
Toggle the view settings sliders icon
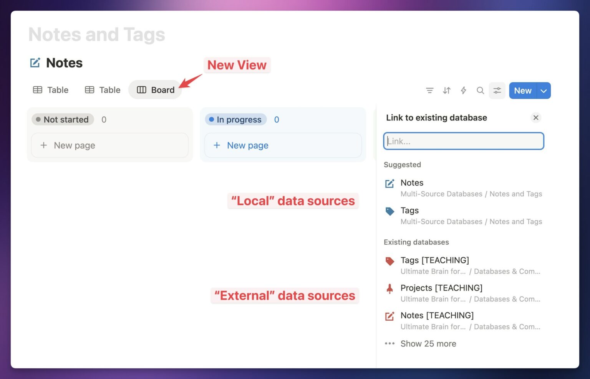point(497,91)
